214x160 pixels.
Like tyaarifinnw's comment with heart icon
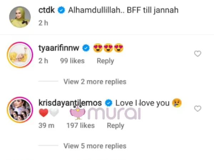click(198, 54)
